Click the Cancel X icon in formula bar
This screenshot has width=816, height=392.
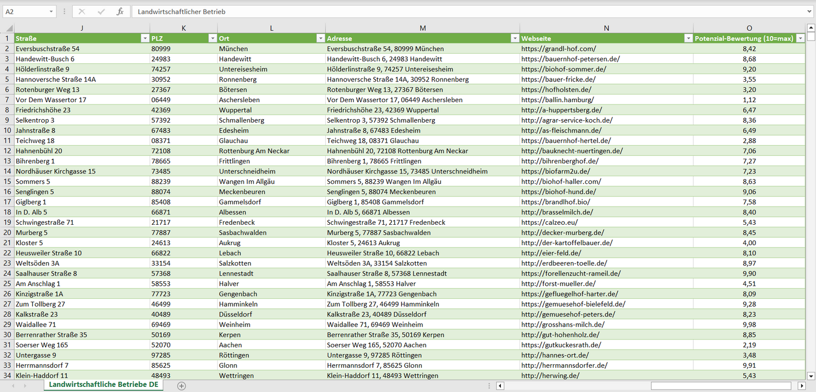82,11
